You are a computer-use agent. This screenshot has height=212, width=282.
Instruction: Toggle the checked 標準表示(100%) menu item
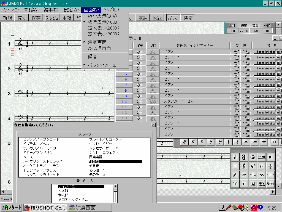[105, 22]
